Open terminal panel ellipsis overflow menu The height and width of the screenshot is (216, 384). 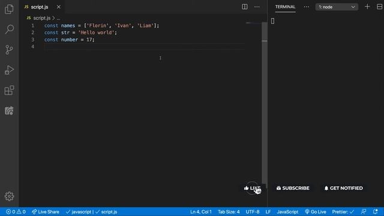tap(307, 7)
